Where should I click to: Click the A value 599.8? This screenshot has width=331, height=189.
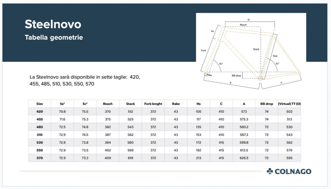tap(244, 142)
